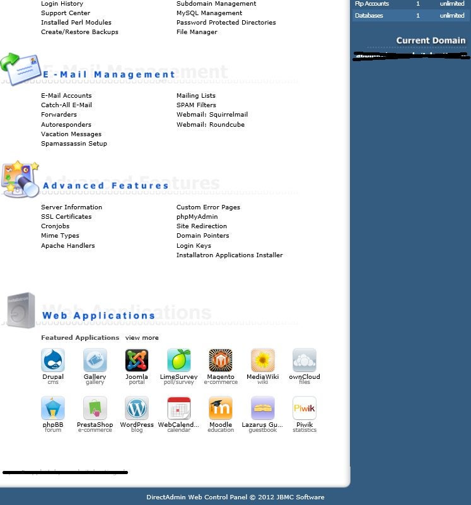The height and width of the screenshot is (505, 471).
Task: Open Vacation Messages
Action: click(71, 134)
